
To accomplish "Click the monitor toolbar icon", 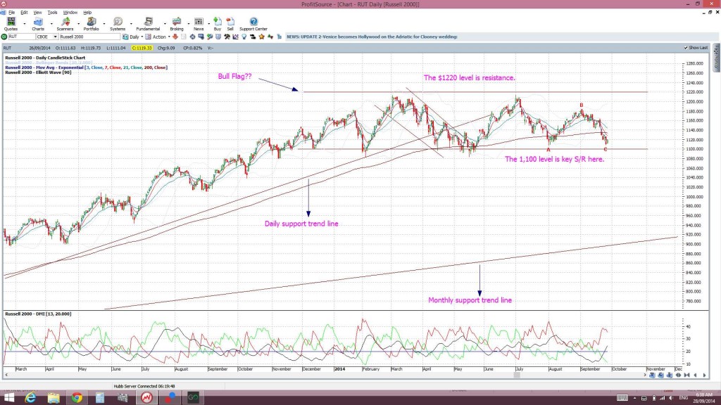I will (x=201, y=37).
